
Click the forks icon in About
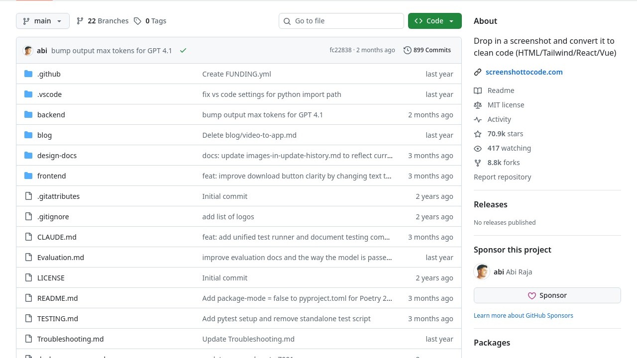click(x=478, y=163)
